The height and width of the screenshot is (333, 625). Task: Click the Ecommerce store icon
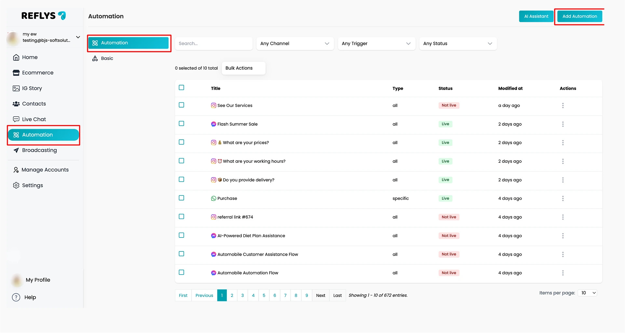pyautogui.click(x=16, y=73)
